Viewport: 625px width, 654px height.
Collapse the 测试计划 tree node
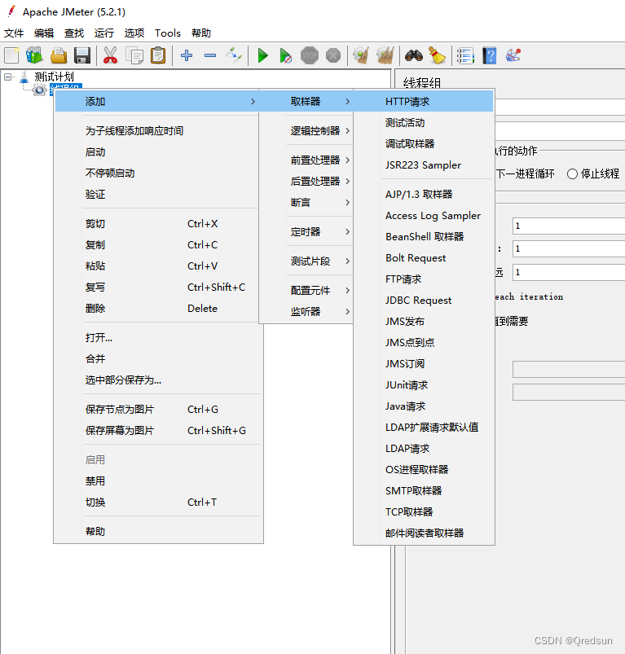7,77
